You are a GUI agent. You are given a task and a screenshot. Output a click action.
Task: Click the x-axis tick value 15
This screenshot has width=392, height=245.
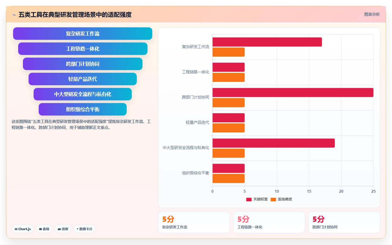point(309,192)
